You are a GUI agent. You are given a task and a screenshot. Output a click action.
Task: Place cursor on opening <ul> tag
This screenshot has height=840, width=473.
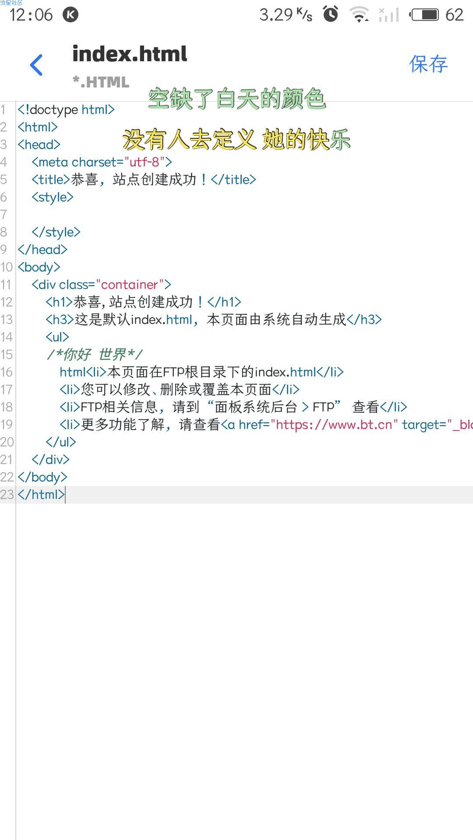(x=57, y=337)
